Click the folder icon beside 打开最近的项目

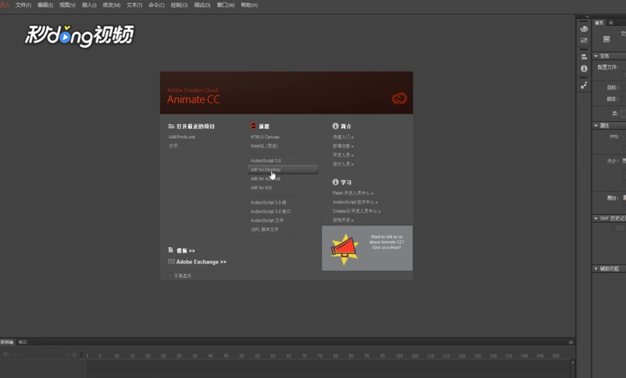coord(171,126)
